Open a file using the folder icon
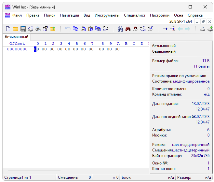Screen dimensions: 214x182 click(x=15, y=29)
